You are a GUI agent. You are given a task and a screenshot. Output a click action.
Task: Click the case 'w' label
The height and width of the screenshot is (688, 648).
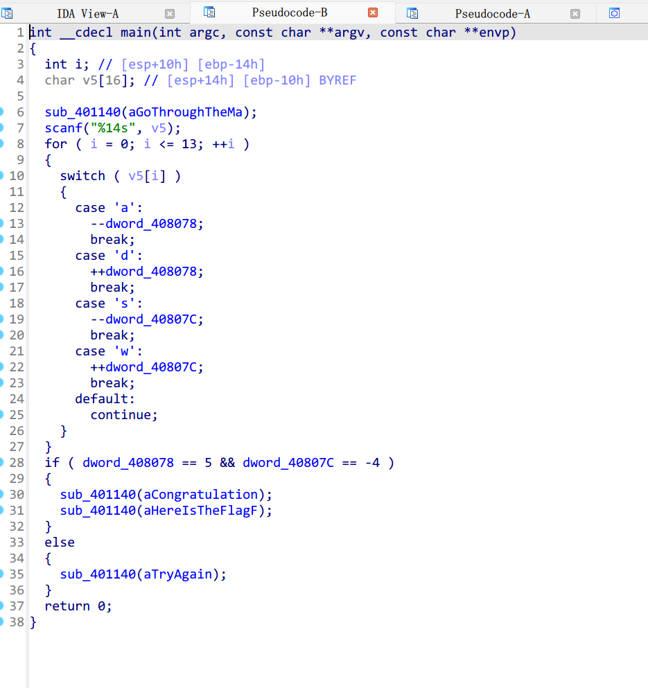[108, 351]
